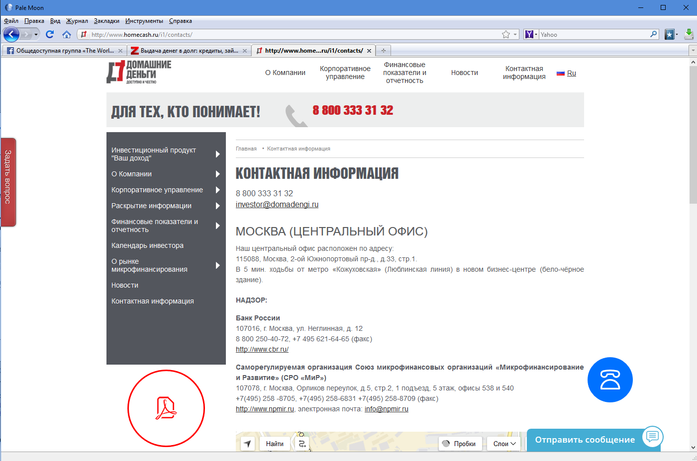Close the homecash contacts tab
Screen dimensions: 697x461
tap(369, 51)
